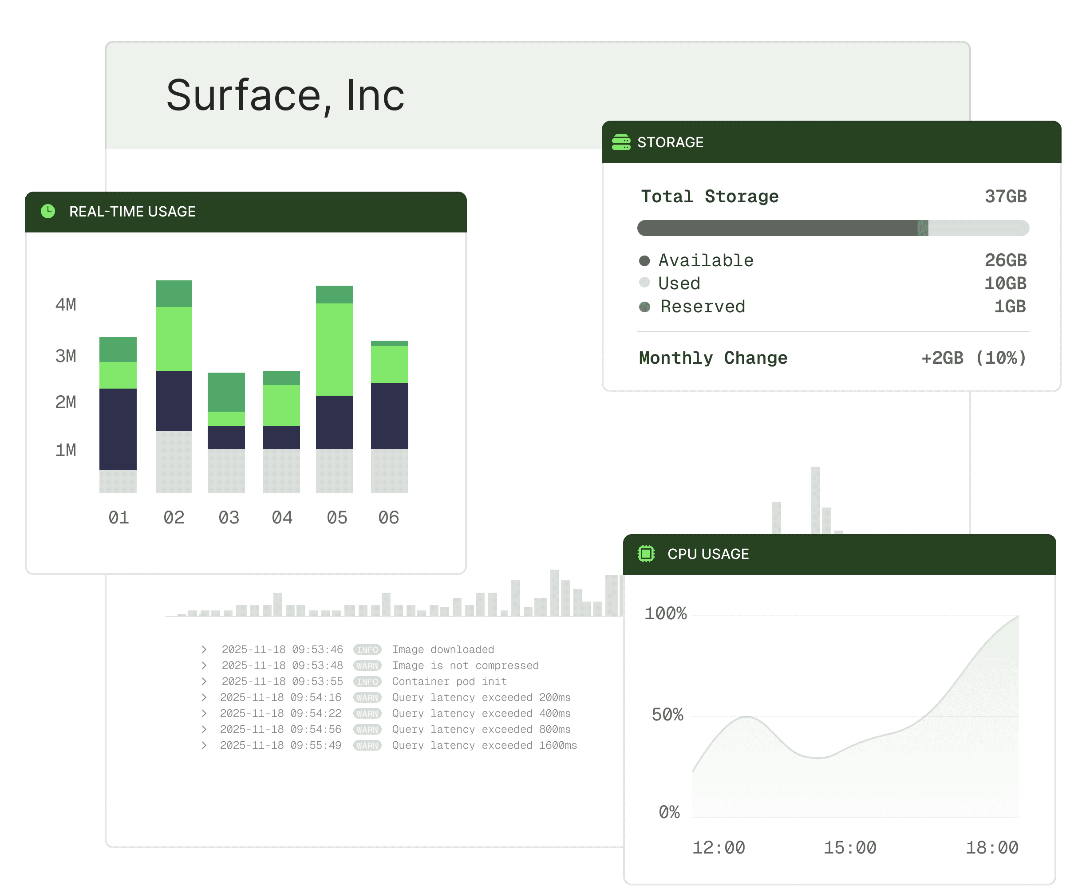The width and height of the screenshot is (1074, 889).
Task: Click the dark Available legend dot
Action: (644, 261)
